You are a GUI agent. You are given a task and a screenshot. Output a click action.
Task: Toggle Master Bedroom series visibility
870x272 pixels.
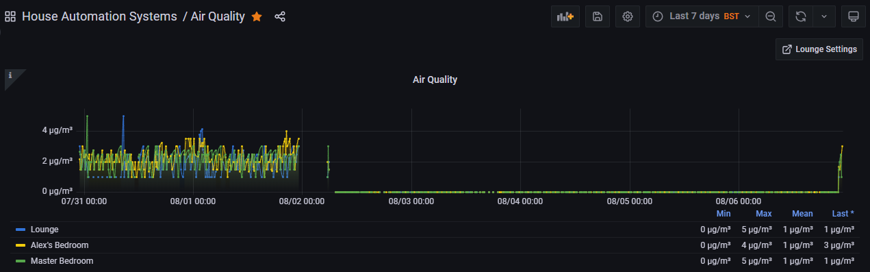(x=62, y=261)
